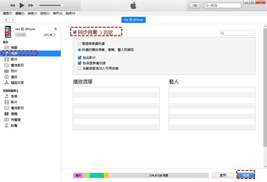Click the back navigation arrow
267x182 pixels.
click(x=6, y=20)
